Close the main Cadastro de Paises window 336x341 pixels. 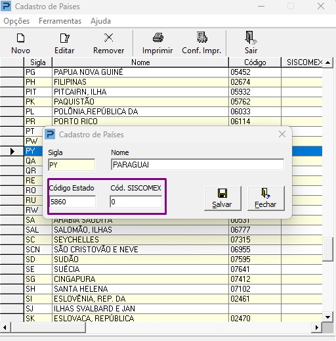pyautogui.click(x=321, y=6)
